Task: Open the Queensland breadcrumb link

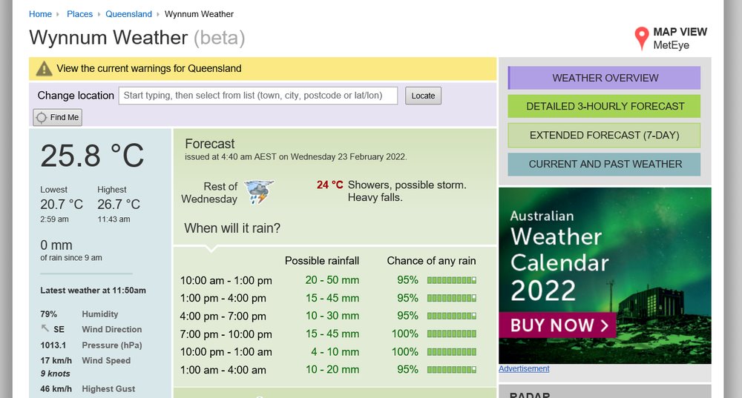Action: click(x=128, y=14)
